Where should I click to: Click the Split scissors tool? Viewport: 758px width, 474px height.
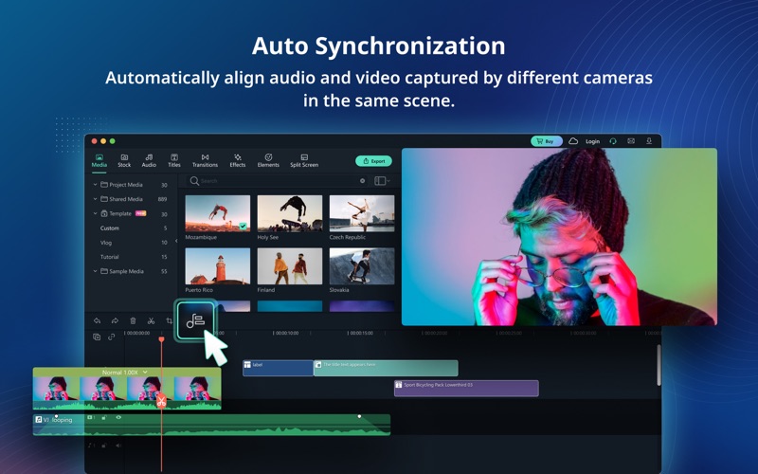pyautogui.click(x=151, y=320)
